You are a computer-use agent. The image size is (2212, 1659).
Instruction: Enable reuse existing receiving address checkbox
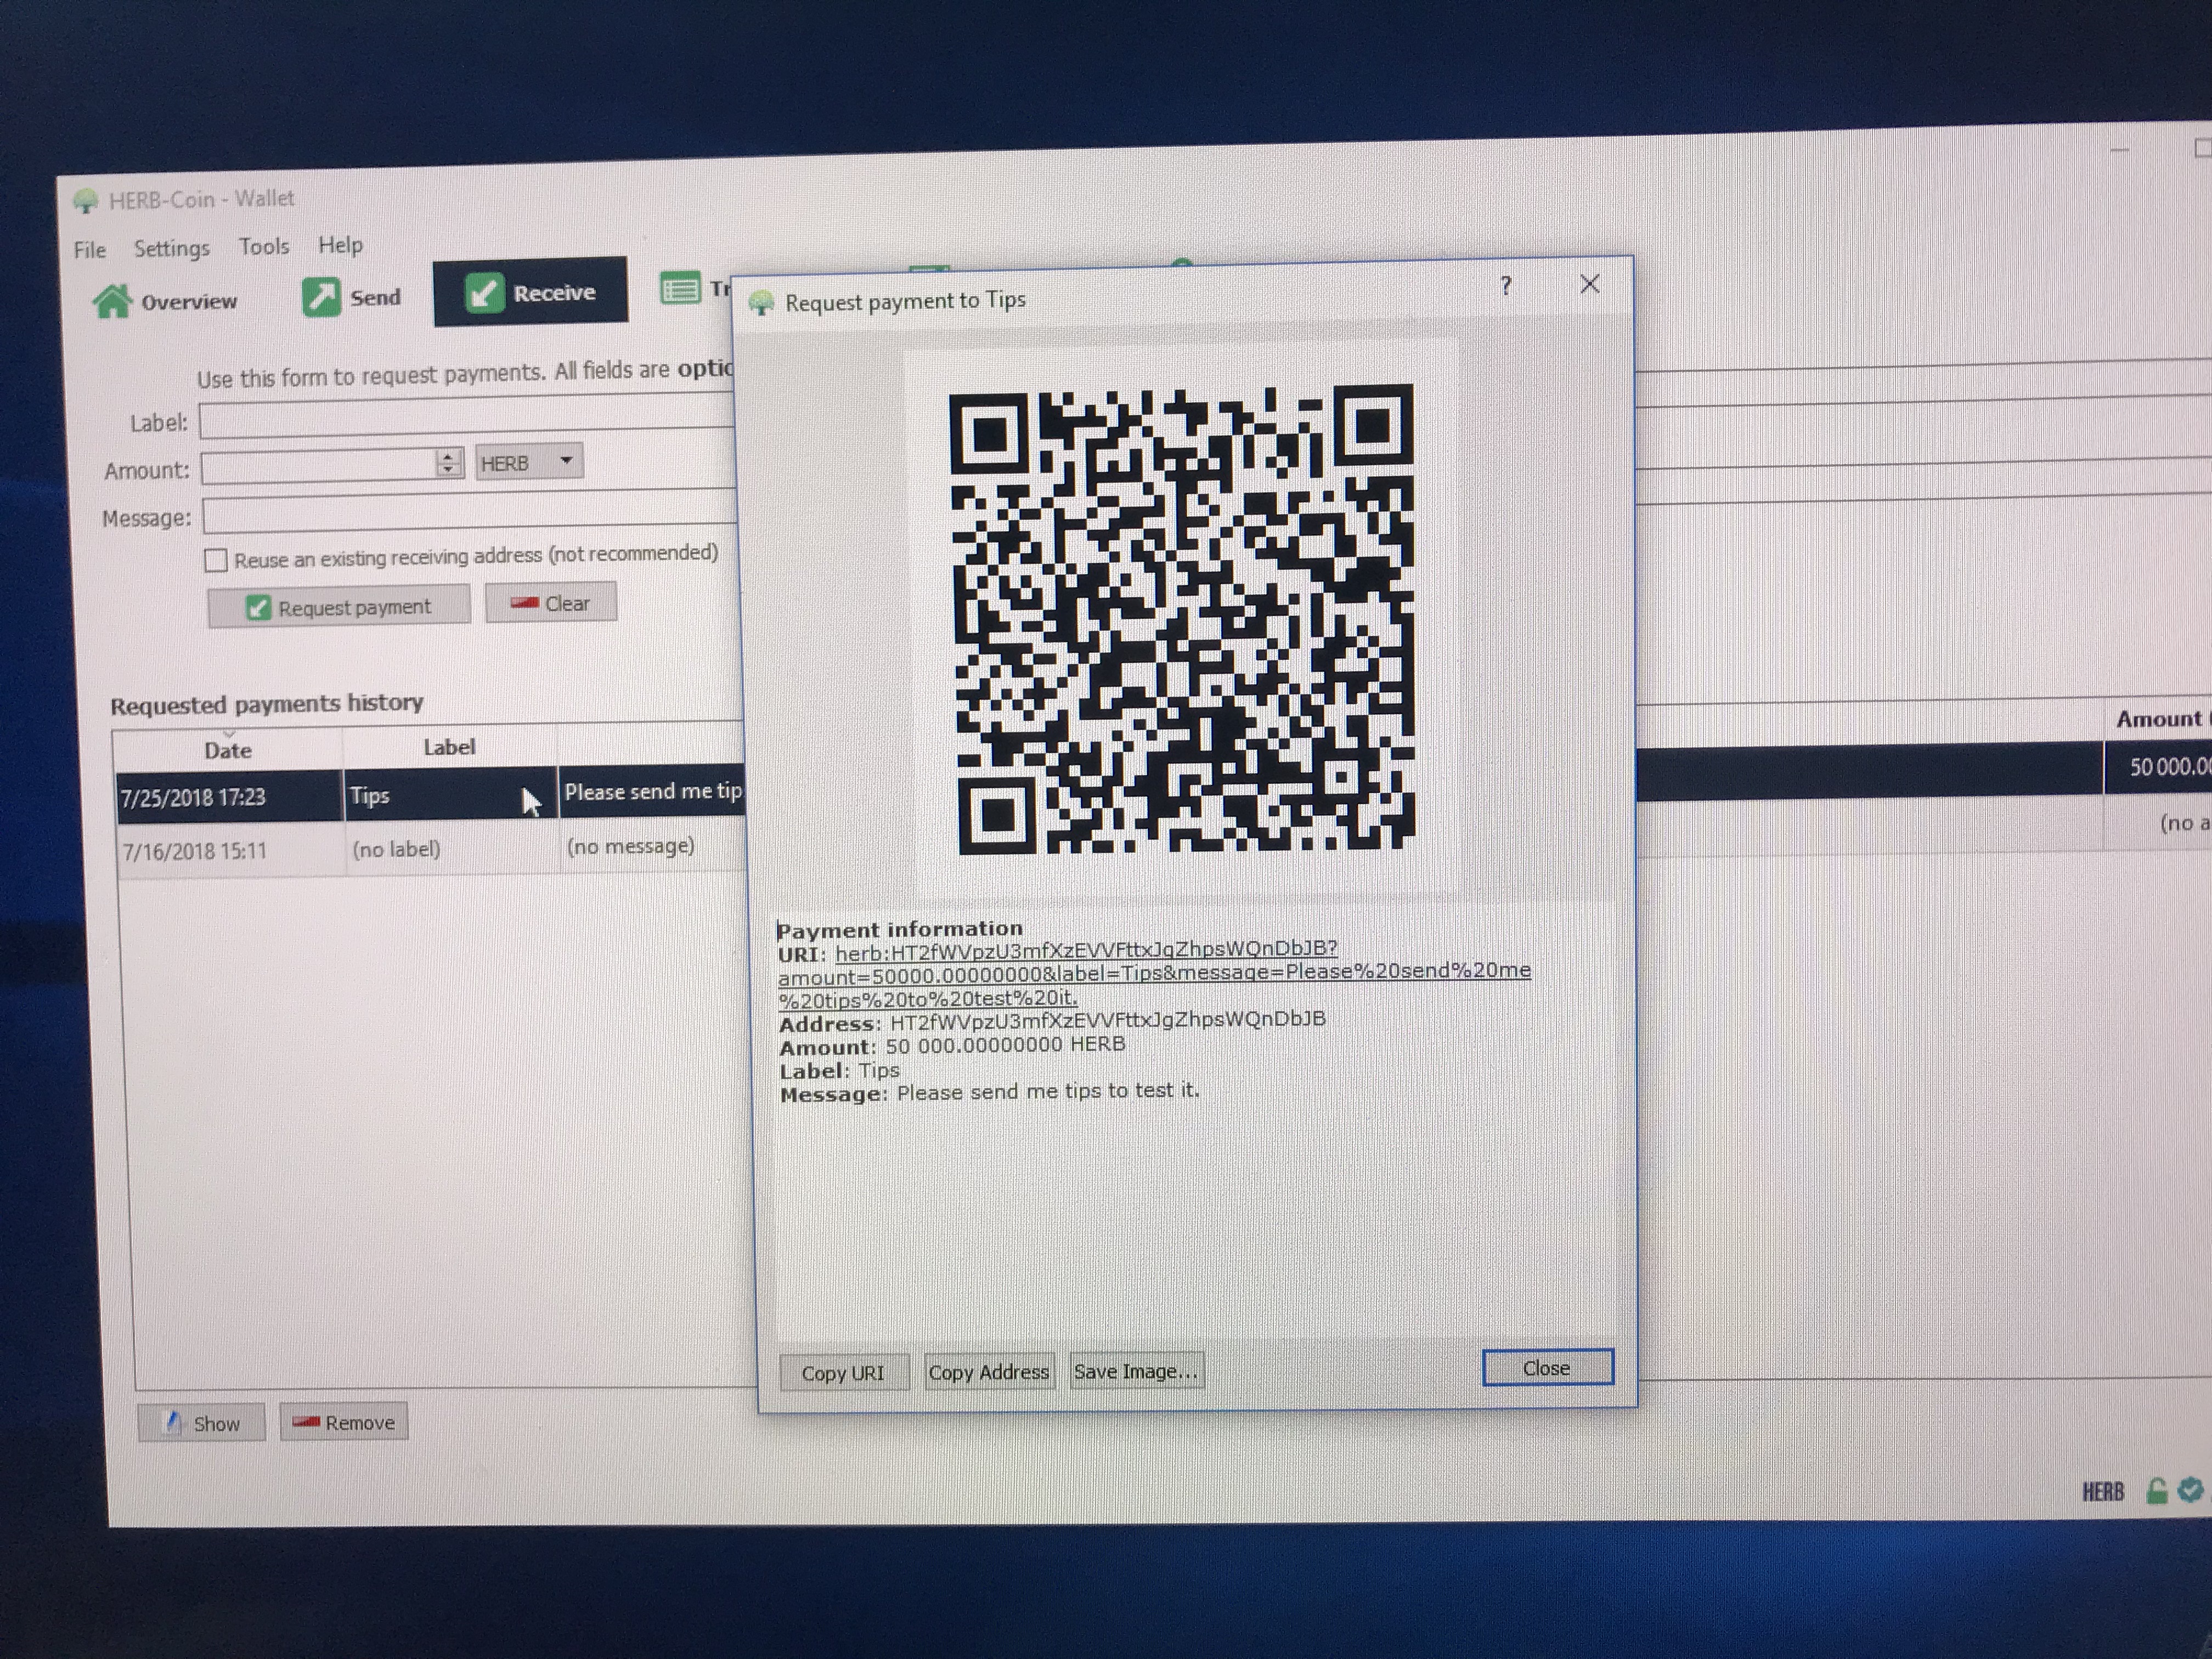(216, 560)
